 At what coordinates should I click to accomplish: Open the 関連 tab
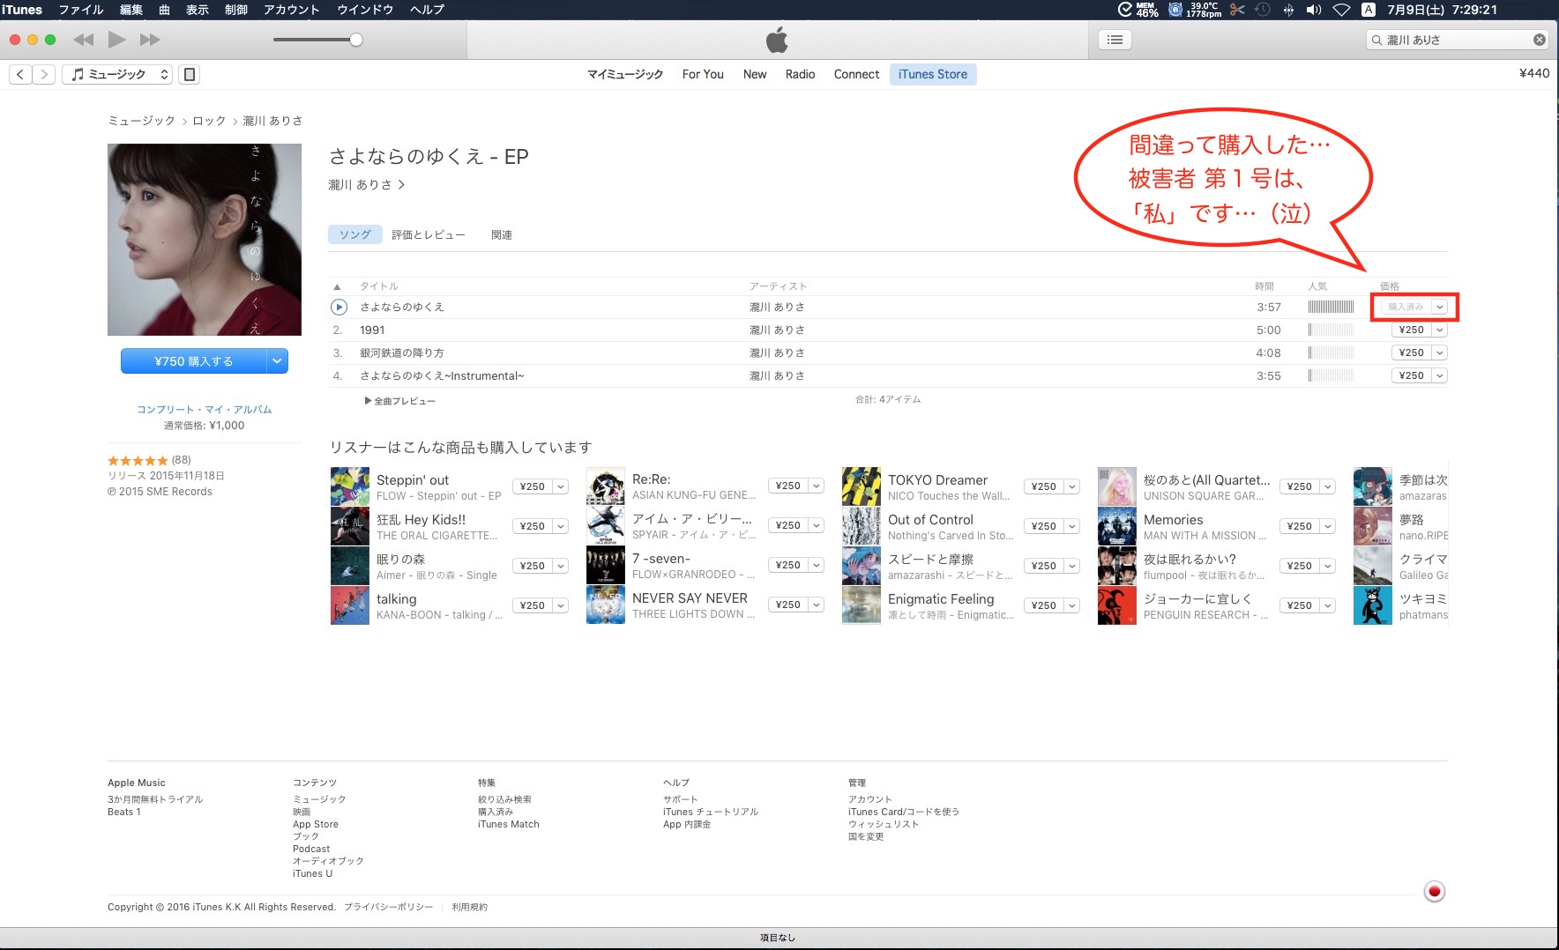coord(502,234)
